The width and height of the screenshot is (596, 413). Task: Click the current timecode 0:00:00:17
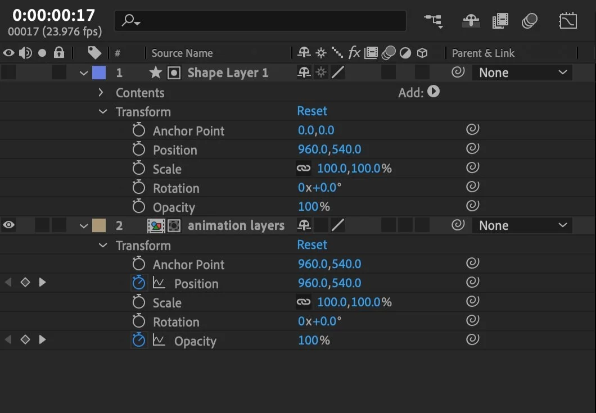tap(53, 15)
